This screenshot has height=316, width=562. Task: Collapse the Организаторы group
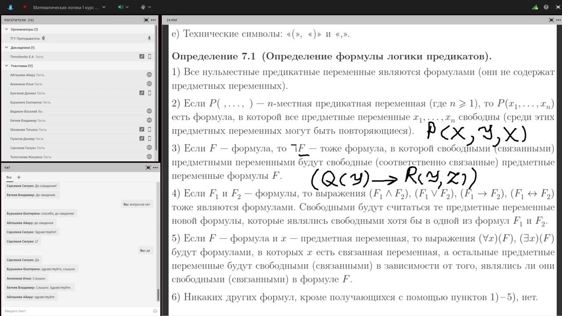[7, 29]
